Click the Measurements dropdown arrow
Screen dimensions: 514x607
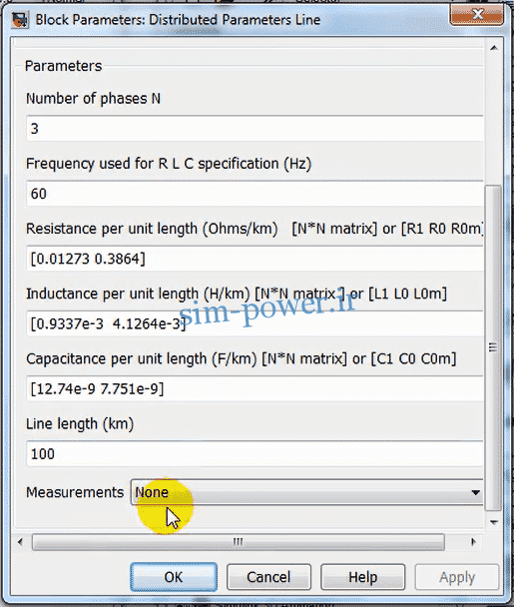pos(476,493)
